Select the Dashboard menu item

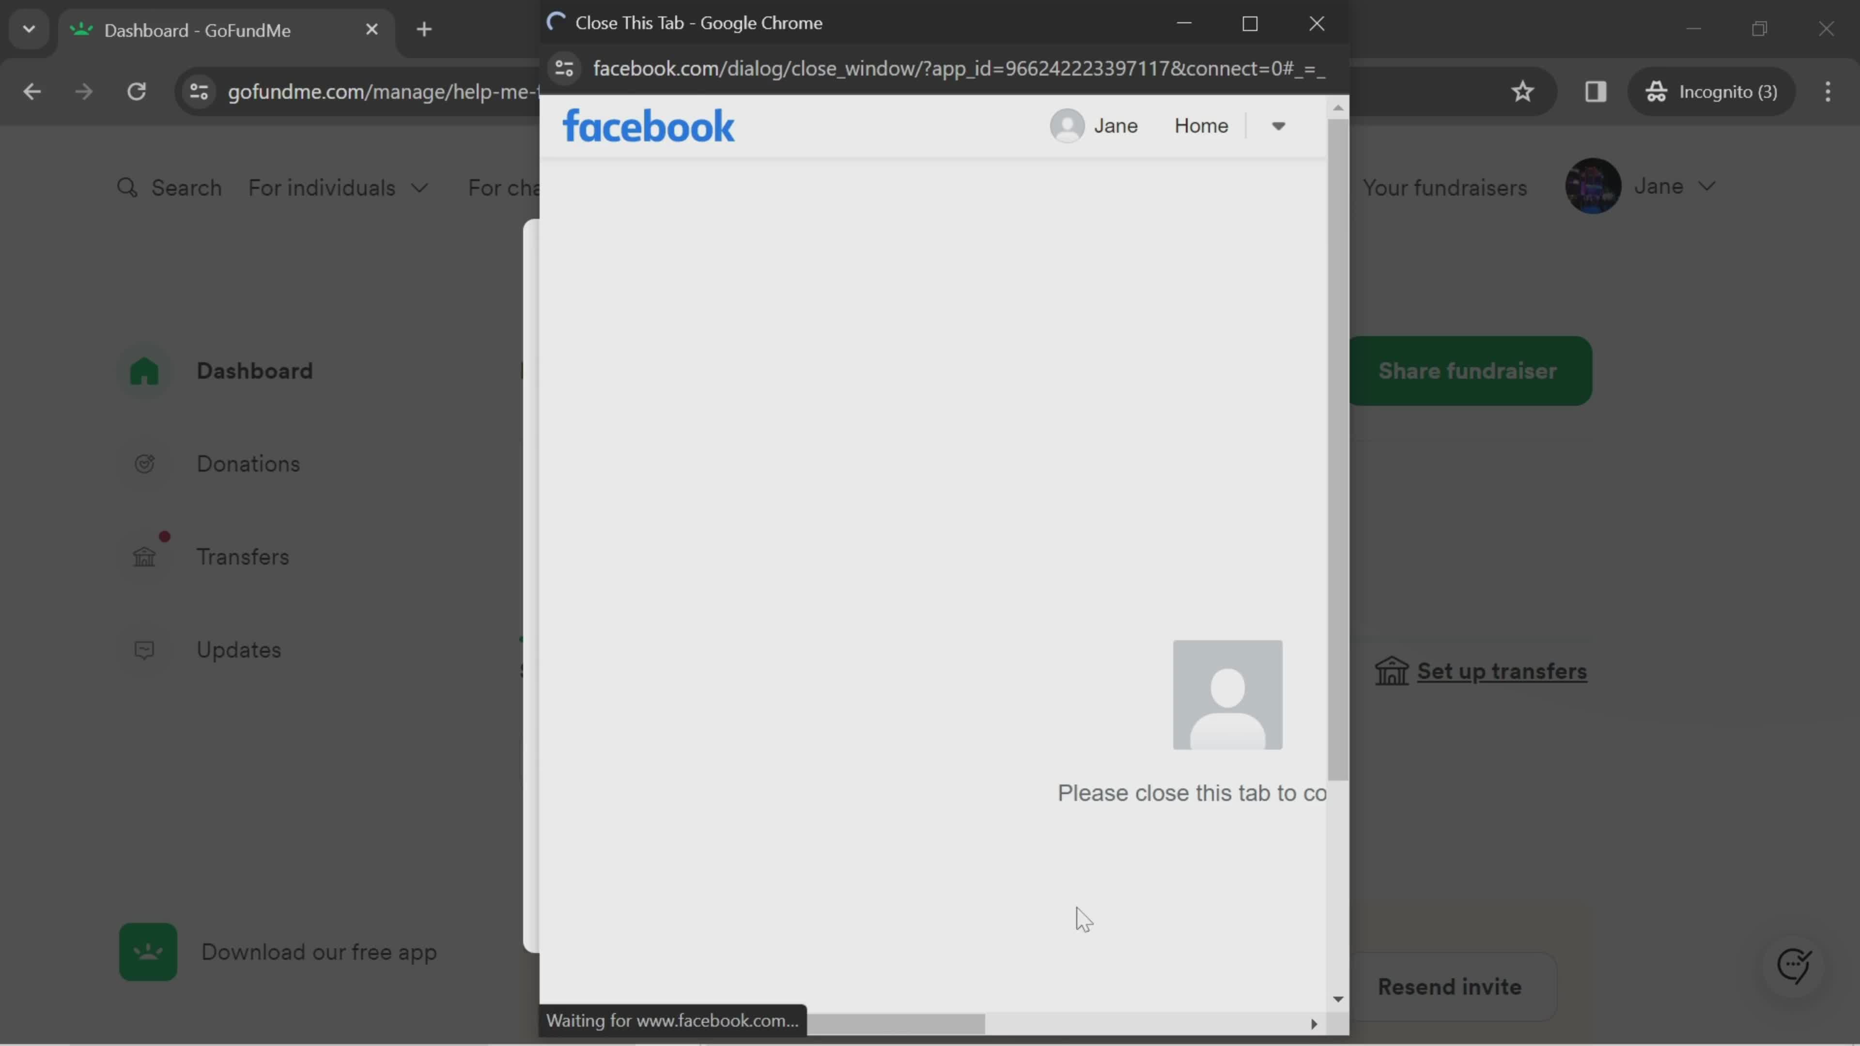254,370
